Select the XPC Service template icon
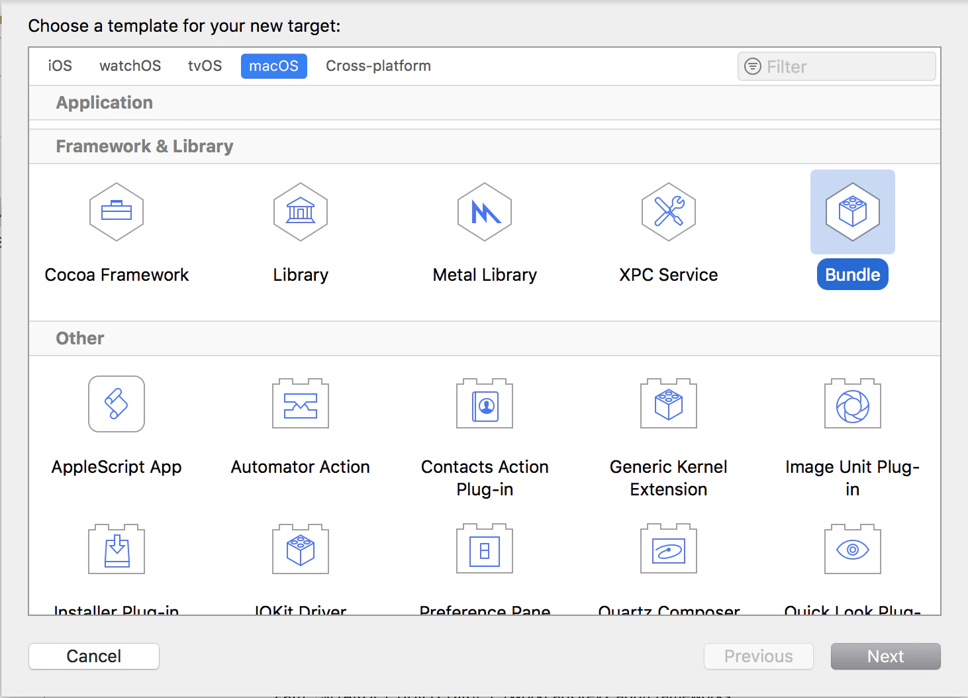Screen dimensions: 968x698 (x=669, y=212)
